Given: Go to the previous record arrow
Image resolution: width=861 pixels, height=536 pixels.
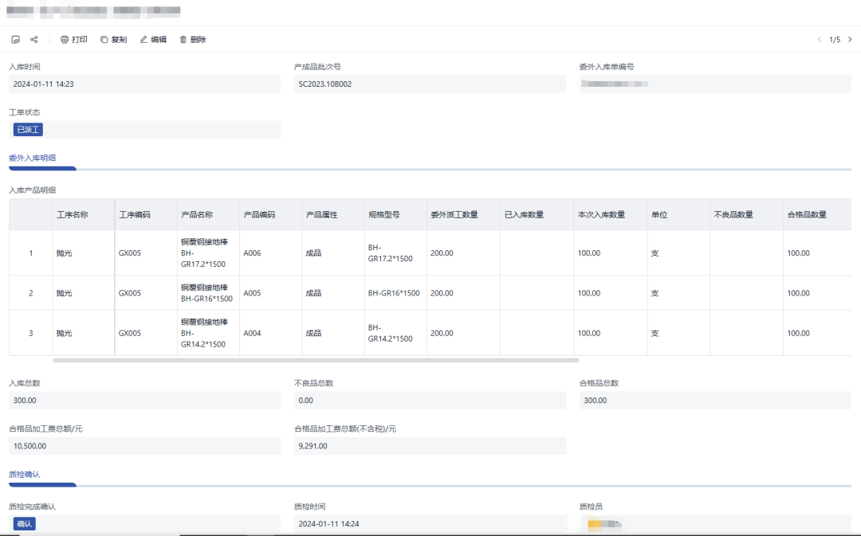Looking at the screenshot, I should click(819, 40).
